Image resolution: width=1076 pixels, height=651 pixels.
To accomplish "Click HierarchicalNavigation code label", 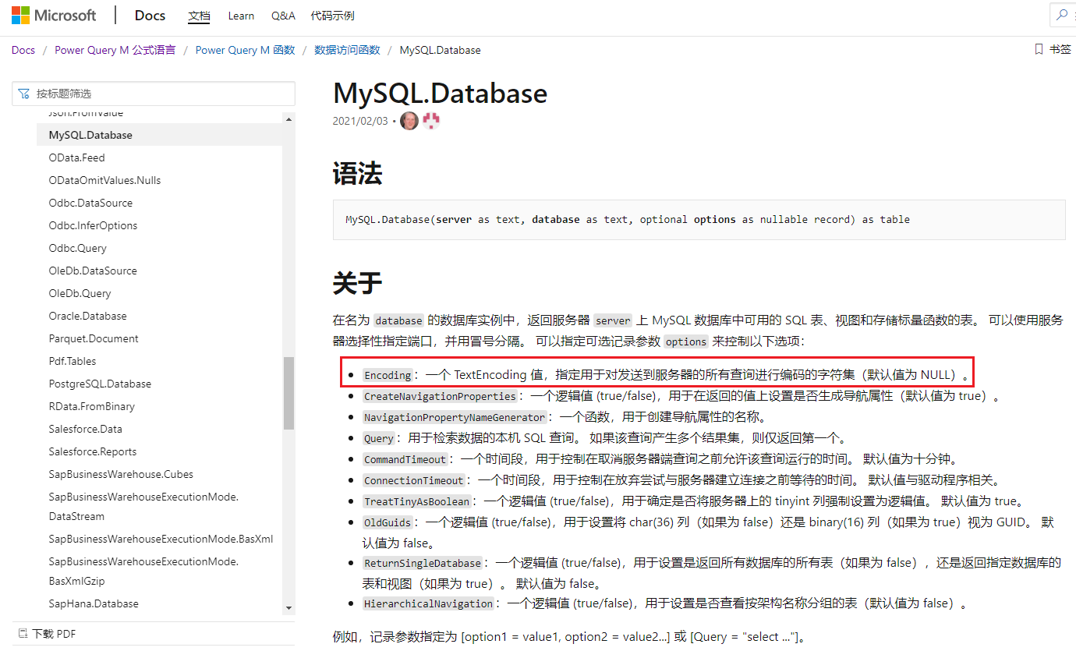I will [429, 603].
